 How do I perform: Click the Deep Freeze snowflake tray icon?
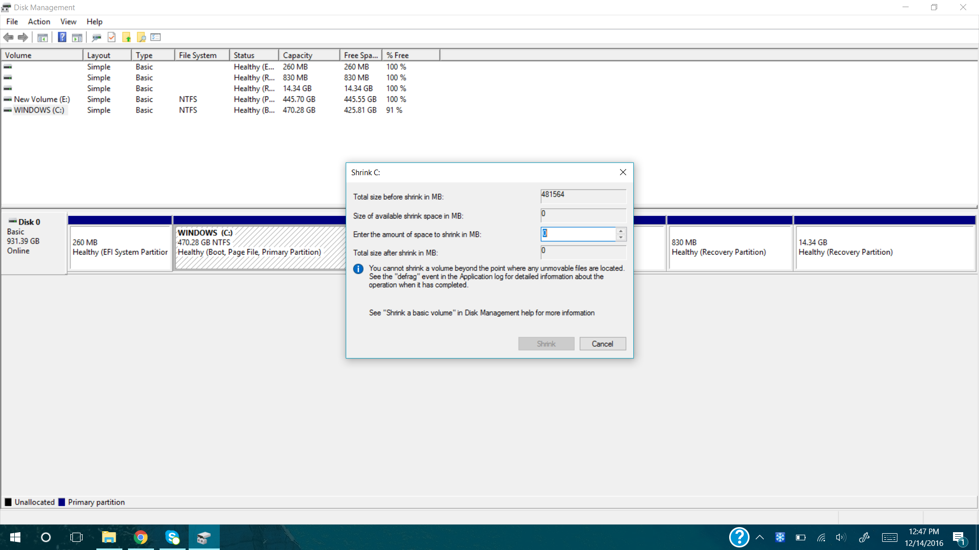click(x=781, y=537)
